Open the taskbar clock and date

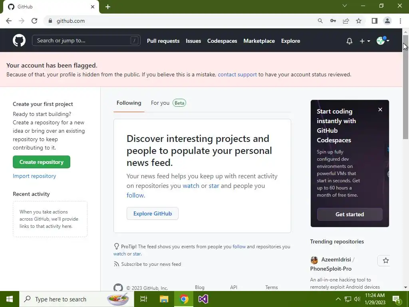tap(375, 299)
